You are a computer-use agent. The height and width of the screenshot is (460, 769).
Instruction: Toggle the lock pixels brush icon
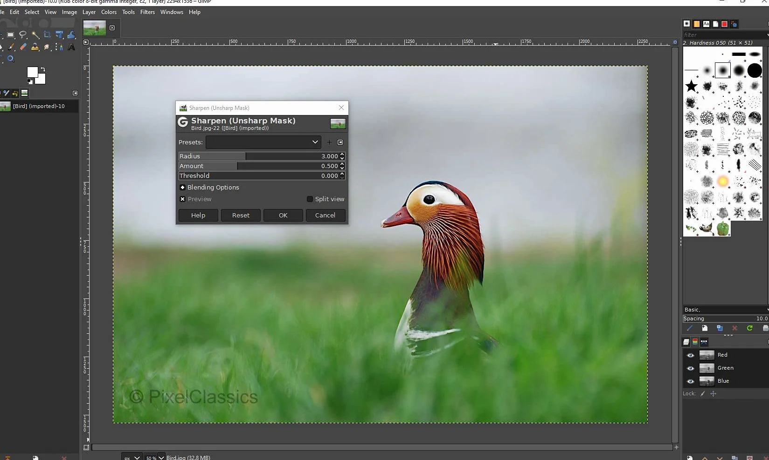[702, 394]
